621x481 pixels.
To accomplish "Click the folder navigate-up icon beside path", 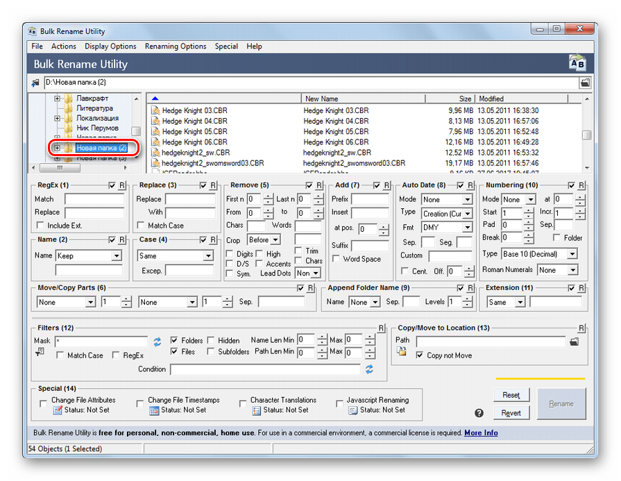I will click(x=35, y=83).
